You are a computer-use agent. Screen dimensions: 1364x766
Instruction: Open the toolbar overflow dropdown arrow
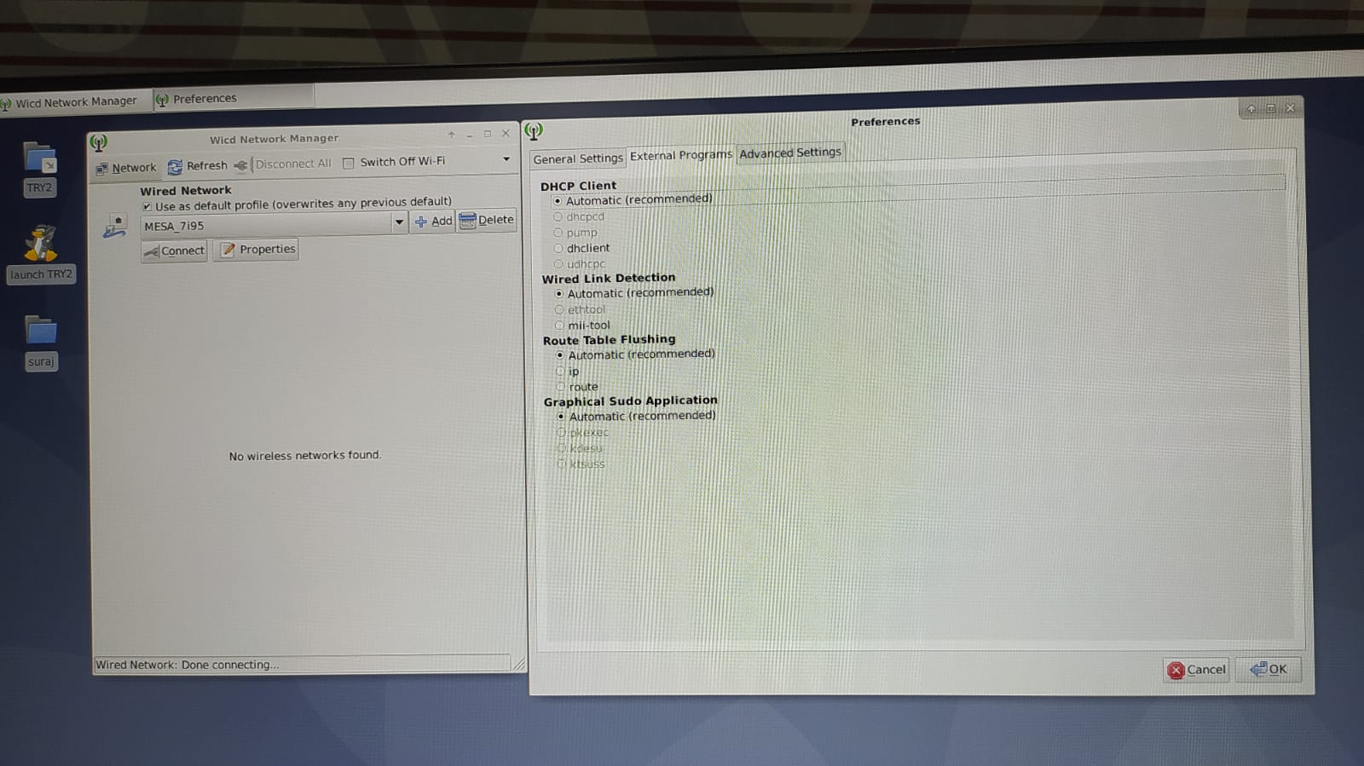click(x=506, y=159)
